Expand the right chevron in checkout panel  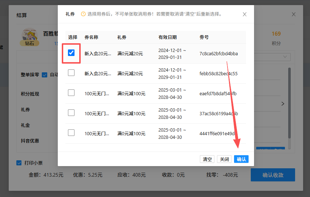pyautogui.click(x=283, y=104)
